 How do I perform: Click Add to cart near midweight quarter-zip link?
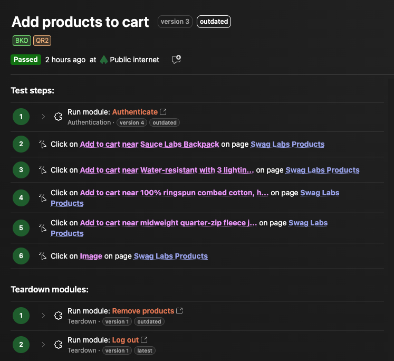[x=168, y=223]
